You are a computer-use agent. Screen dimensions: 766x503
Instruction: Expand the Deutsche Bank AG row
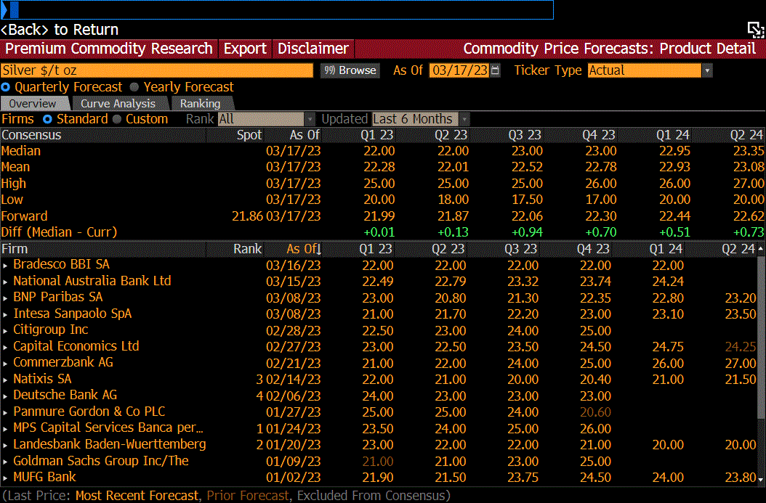point(5,396)
